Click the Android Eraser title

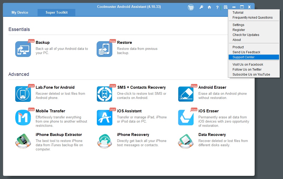pyautogui.click(x=212, y=87)
